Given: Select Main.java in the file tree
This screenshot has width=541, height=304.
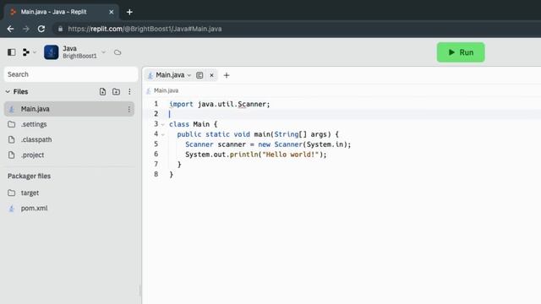Looking at the screenshot, I should tap(69, 109).
